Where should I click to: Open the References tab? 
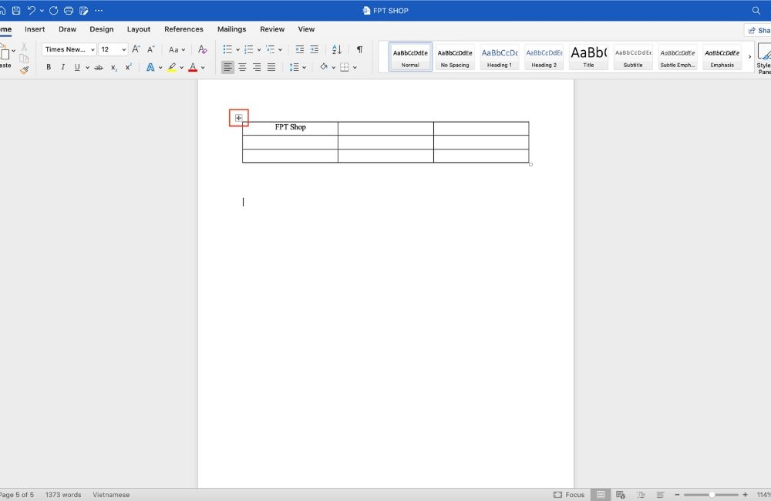pos(183,29)
